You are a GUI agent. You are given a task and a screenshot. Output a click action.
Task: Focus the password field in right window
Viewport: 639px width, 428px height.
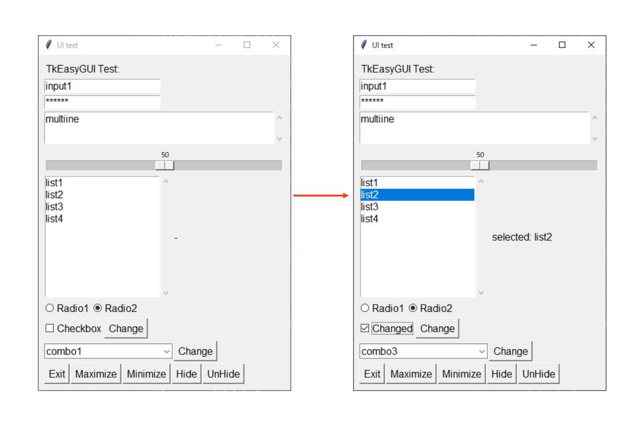click(x=417, y=102)
